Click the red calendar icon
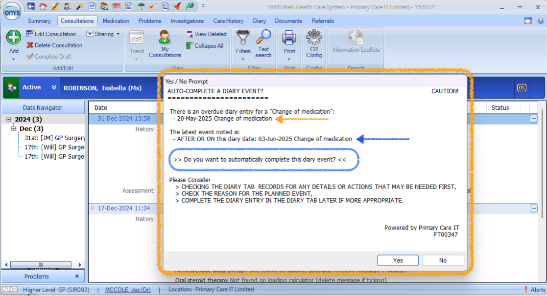This screenshot has width=547, height=296. point(117,6)
